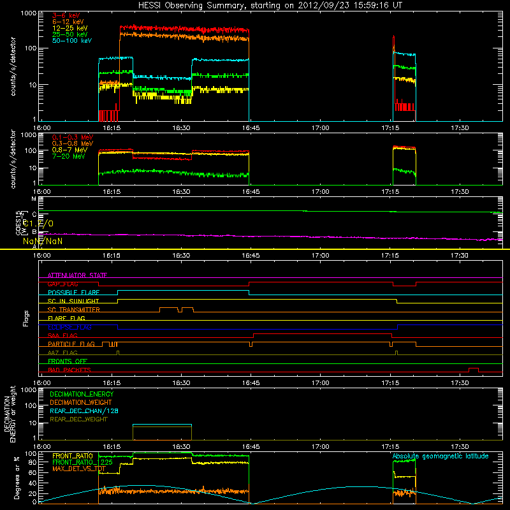Select the ATTENUATOR_STATE flag label

click(77, 275)
